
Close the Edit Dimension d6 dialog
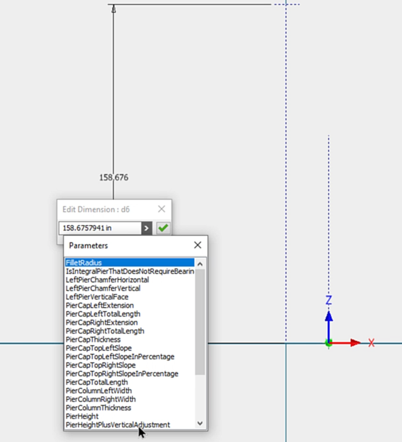[161, 209]
